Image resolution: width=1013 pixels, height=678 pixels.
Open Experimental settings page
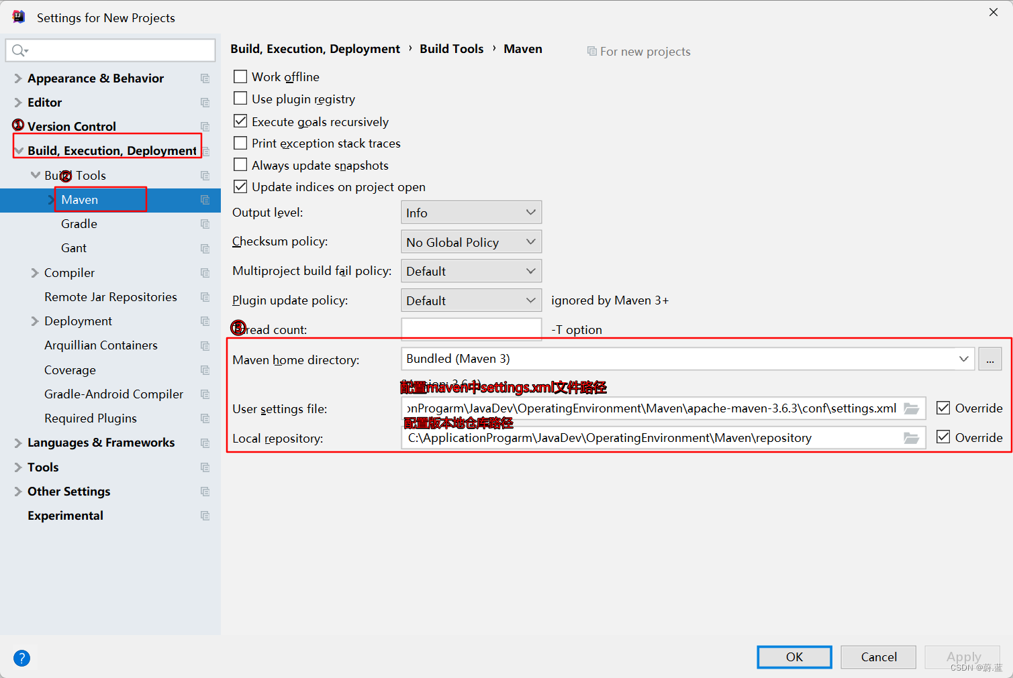pos(65,516)
